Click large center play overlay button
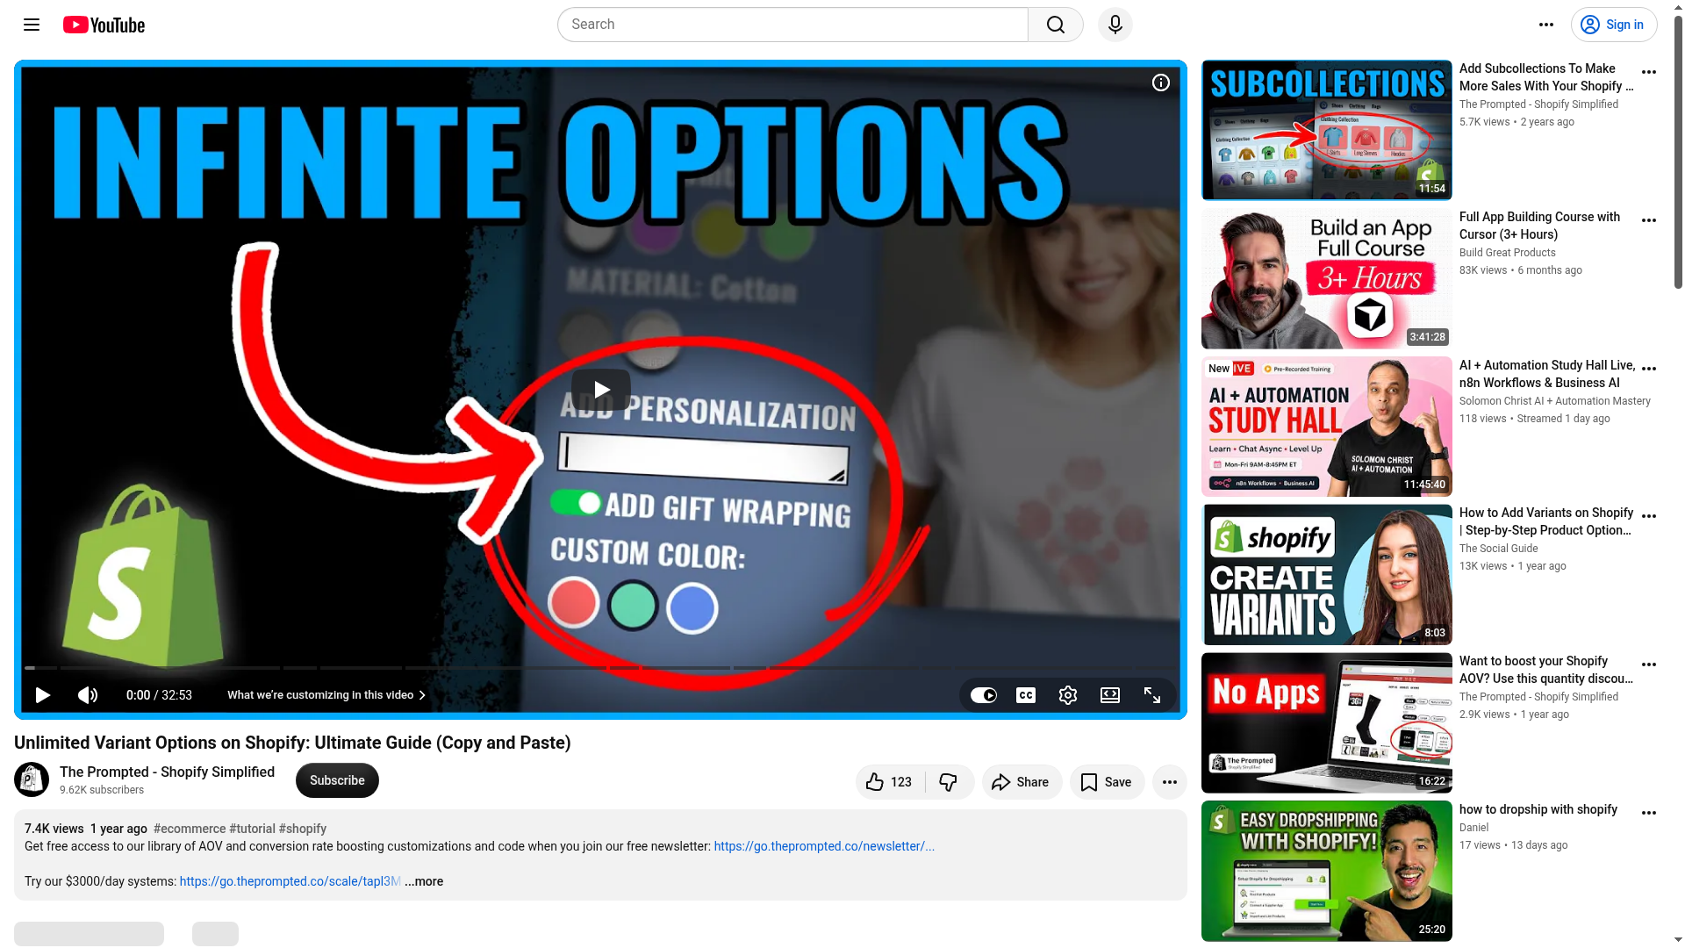The height and width of the screenshot is (948, 1685). click(x=601, y=389)
